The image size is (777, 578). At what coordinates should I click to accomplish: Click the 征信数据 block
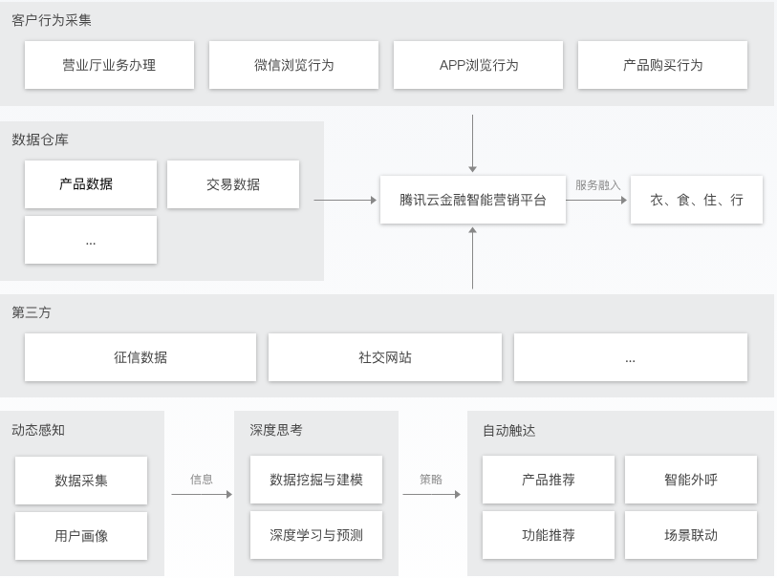pyautogui.click(x=139, y=356)
